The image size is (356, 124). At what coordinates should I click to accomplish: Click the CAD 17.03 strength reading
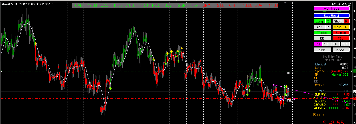[x=86, y=5]
